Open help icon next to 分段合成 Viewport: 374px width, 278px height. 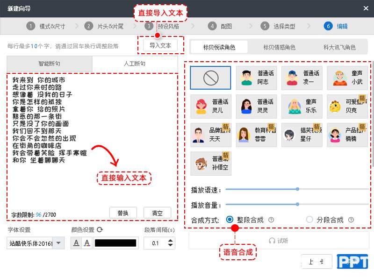(x=351, y=220)
